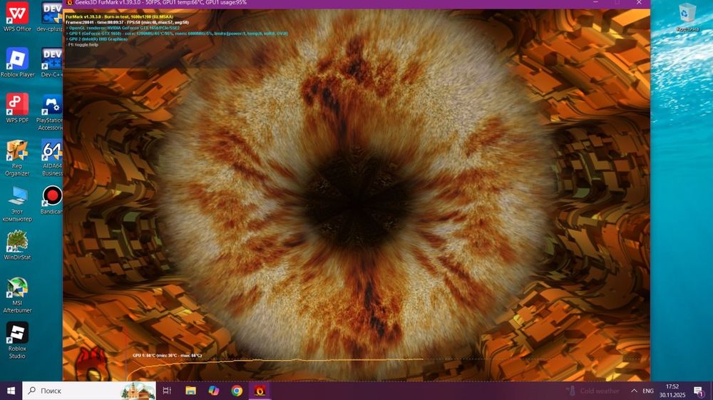Minimize the FurMark window
The image size is (713, 400).
click(595, 3)
